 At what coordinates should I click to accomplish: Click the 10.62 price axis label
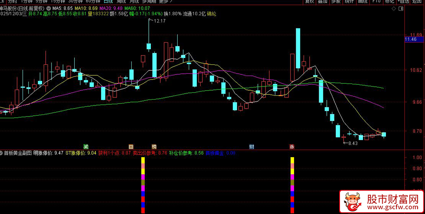[x=416, y=70]
